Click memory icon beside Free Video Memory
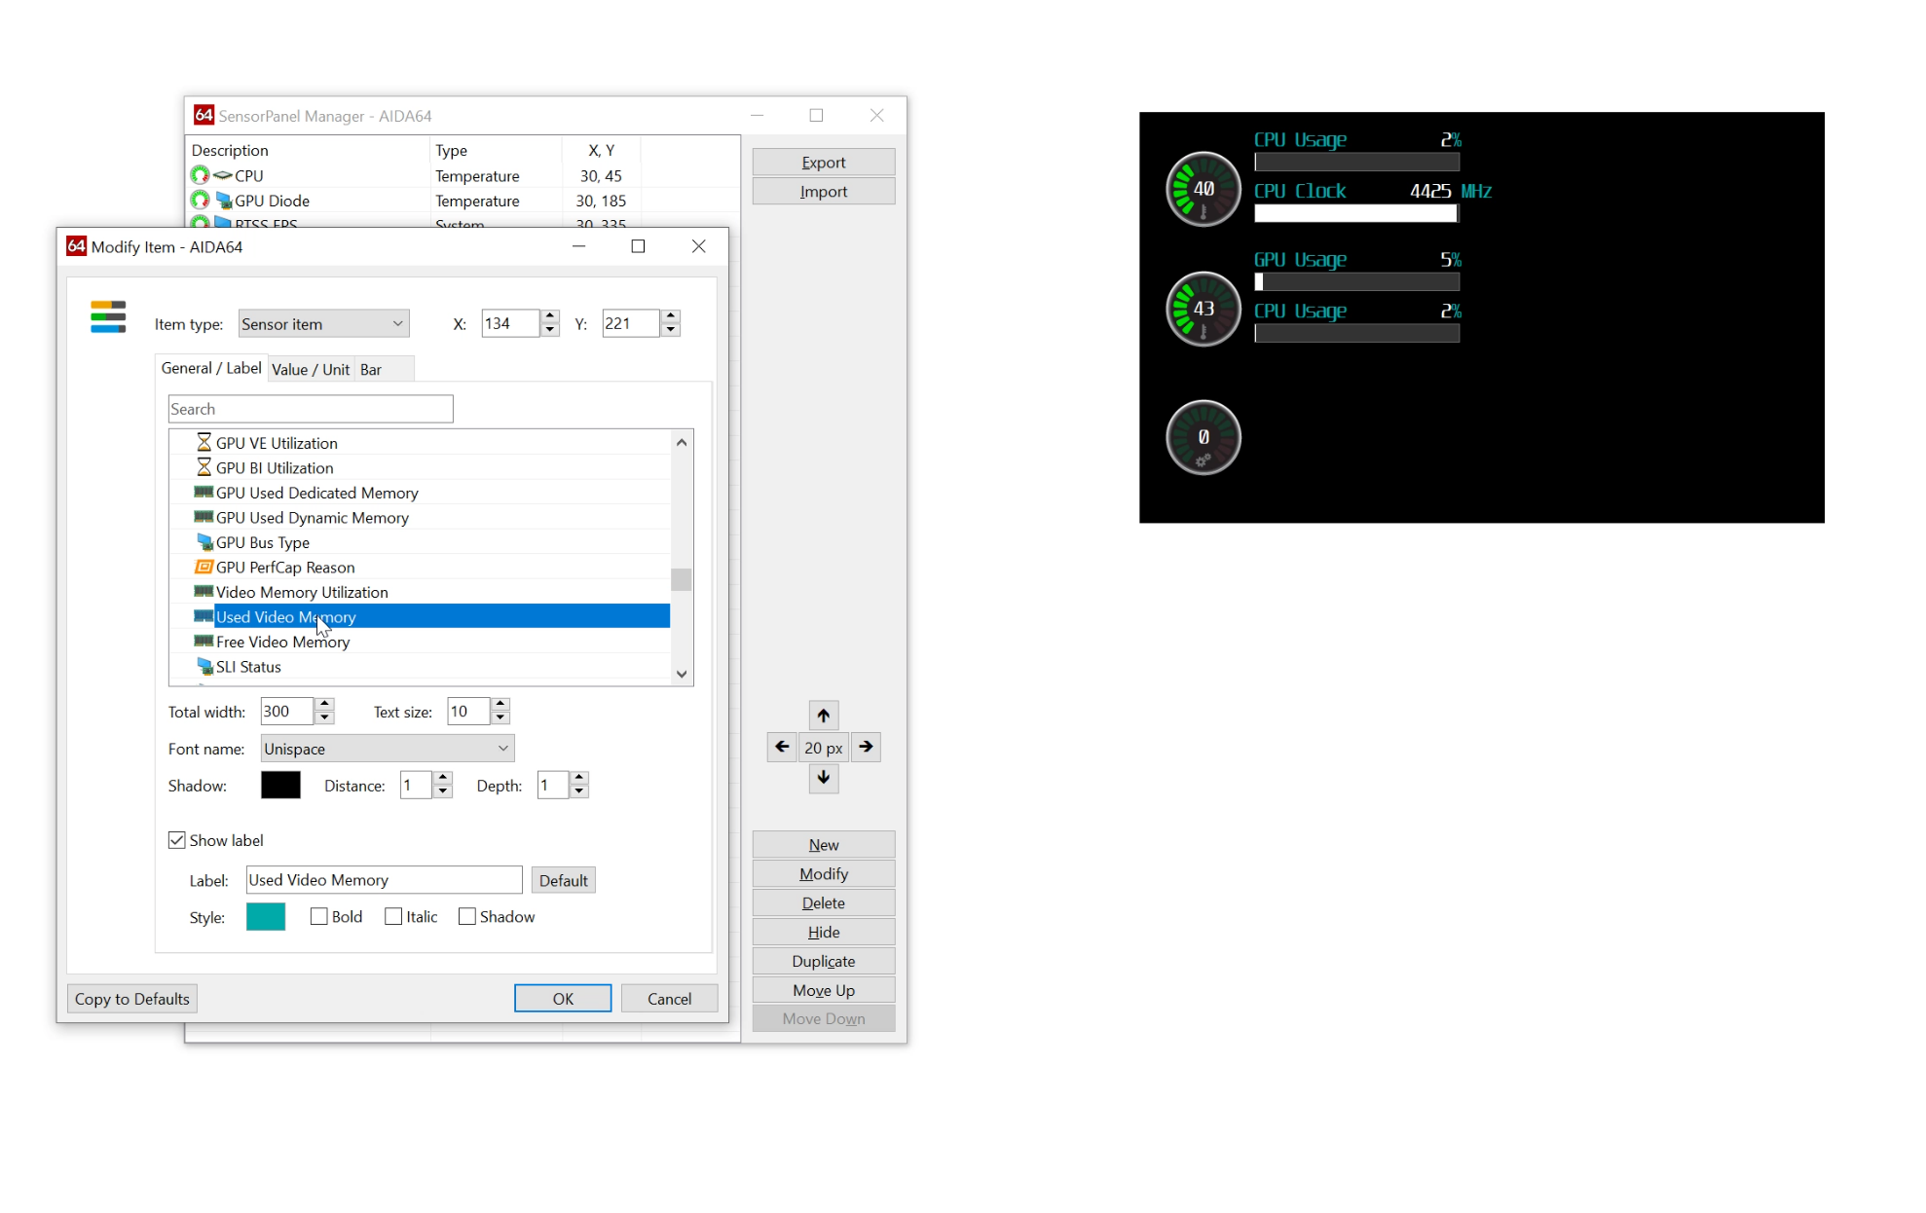1926x1213 pixels. pyautogui.click(x=204, y=642)
